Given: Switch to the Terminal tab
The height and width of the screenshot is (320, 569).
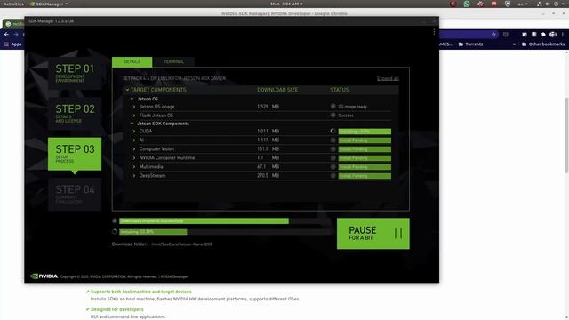Looking at the screenshot, I should click(173, 61).
